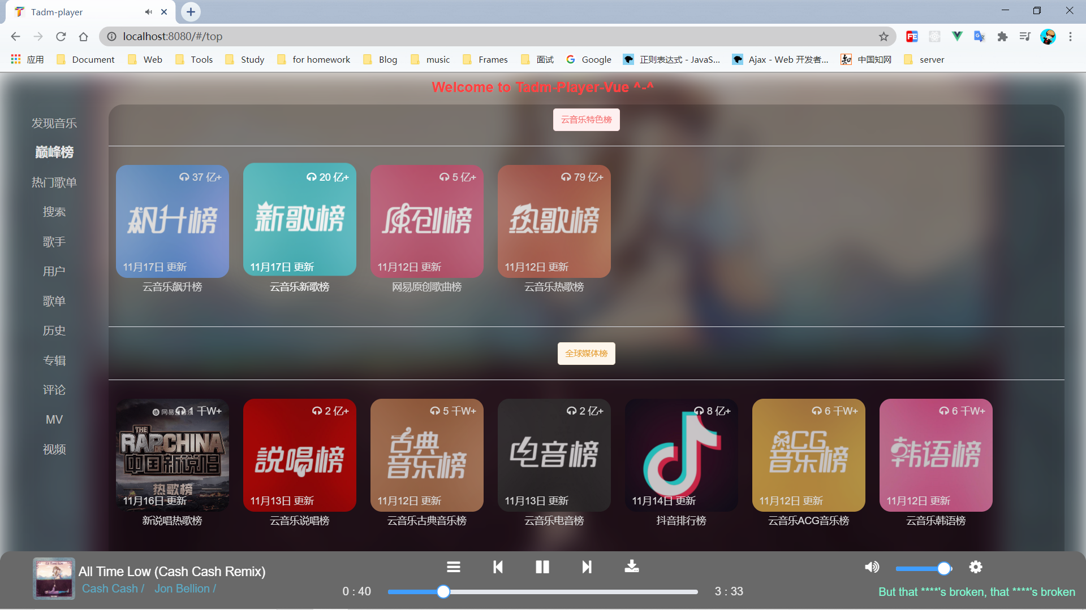
Task: Open player settings gear icon
Action: 976,567
